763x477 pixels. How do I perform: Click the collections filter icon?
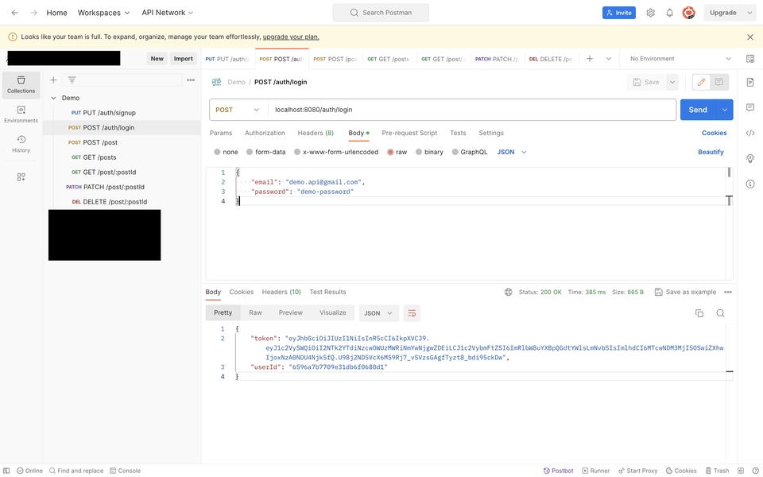point(72,79)
